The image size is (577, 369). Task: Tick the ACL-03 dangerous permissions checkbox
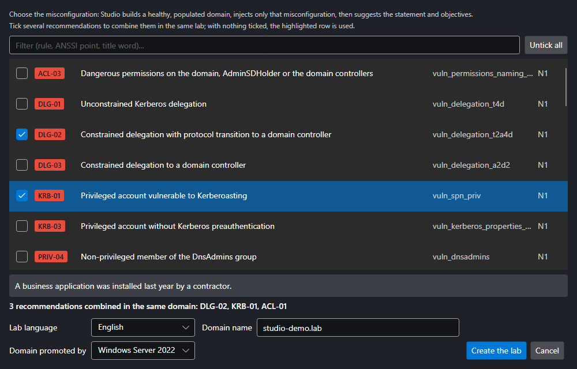tap(22, 73)
